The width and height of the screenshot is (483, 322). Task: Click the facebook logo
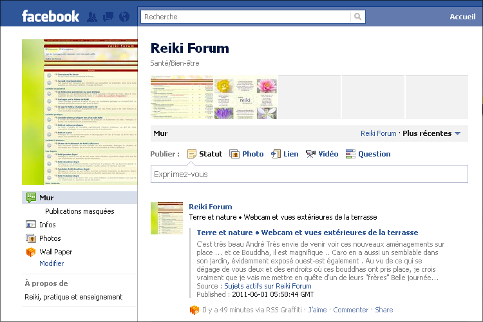coord(50,16)
